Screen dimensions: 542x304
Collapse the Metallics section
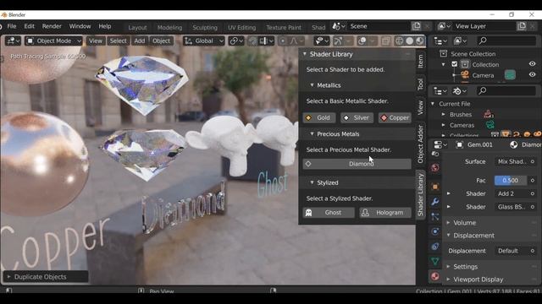(x=312, y=85)
